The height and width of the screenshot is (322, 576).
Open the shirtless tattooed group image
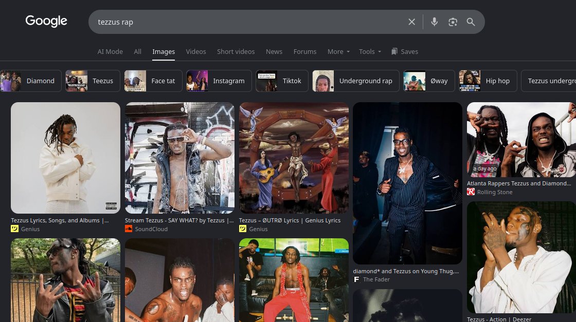(179, 280)
